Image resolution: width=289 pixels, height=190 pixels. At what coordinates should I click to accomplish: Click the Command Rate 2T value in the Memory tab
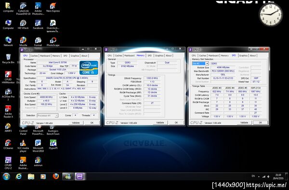(x=152, y=103)
